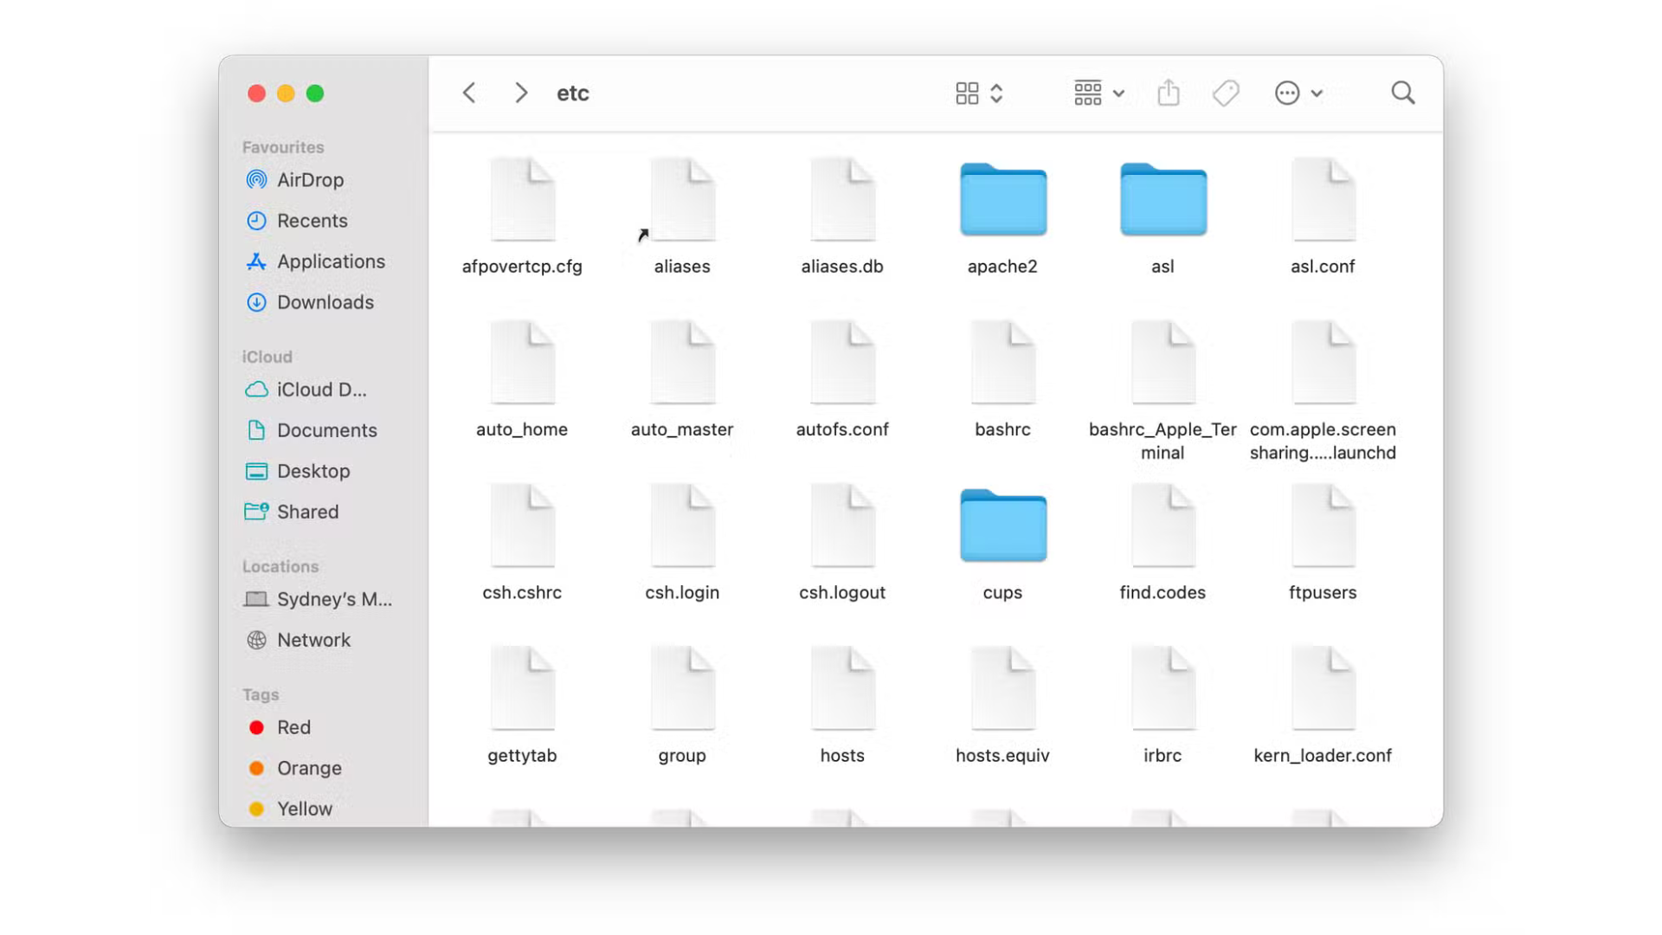Open the Downloads sidebar item

click(x=325, y=302)
